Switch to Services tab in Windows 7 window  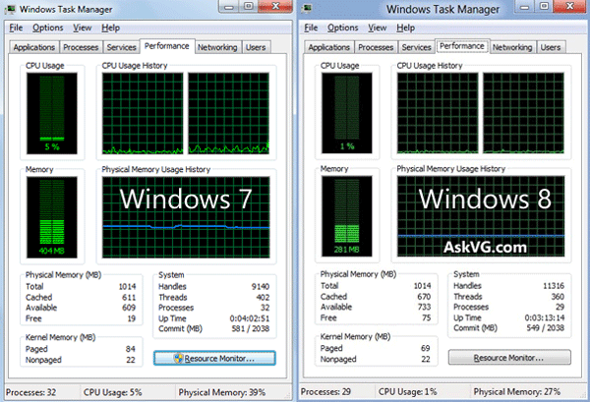tap(121, 47)
